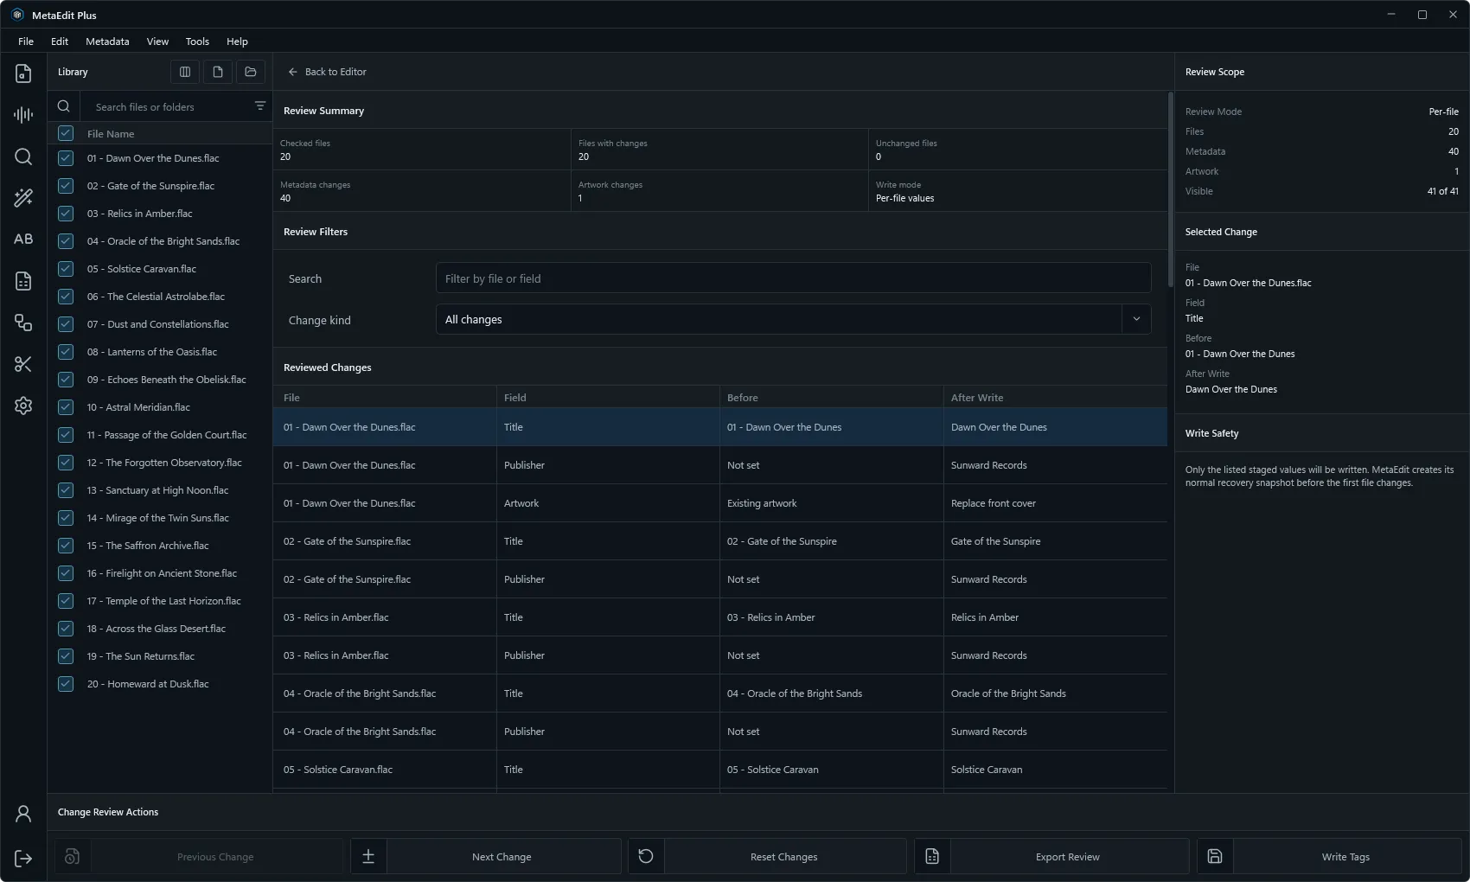Open the View menu
This screenshot has width=1470, height=882.
point(157,42)
